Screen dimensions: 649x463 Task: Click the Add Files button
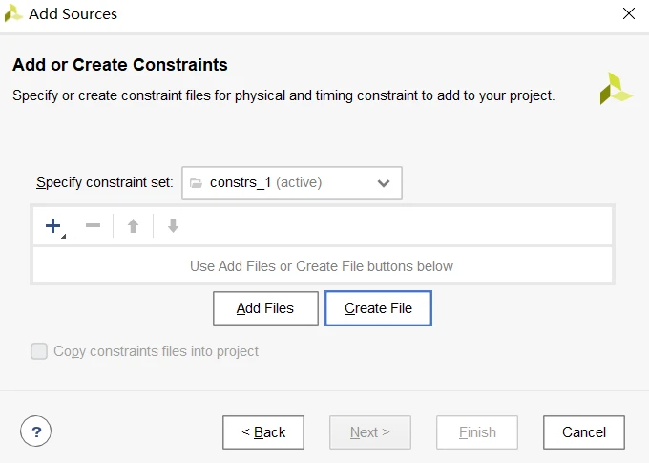pos(265,308)
